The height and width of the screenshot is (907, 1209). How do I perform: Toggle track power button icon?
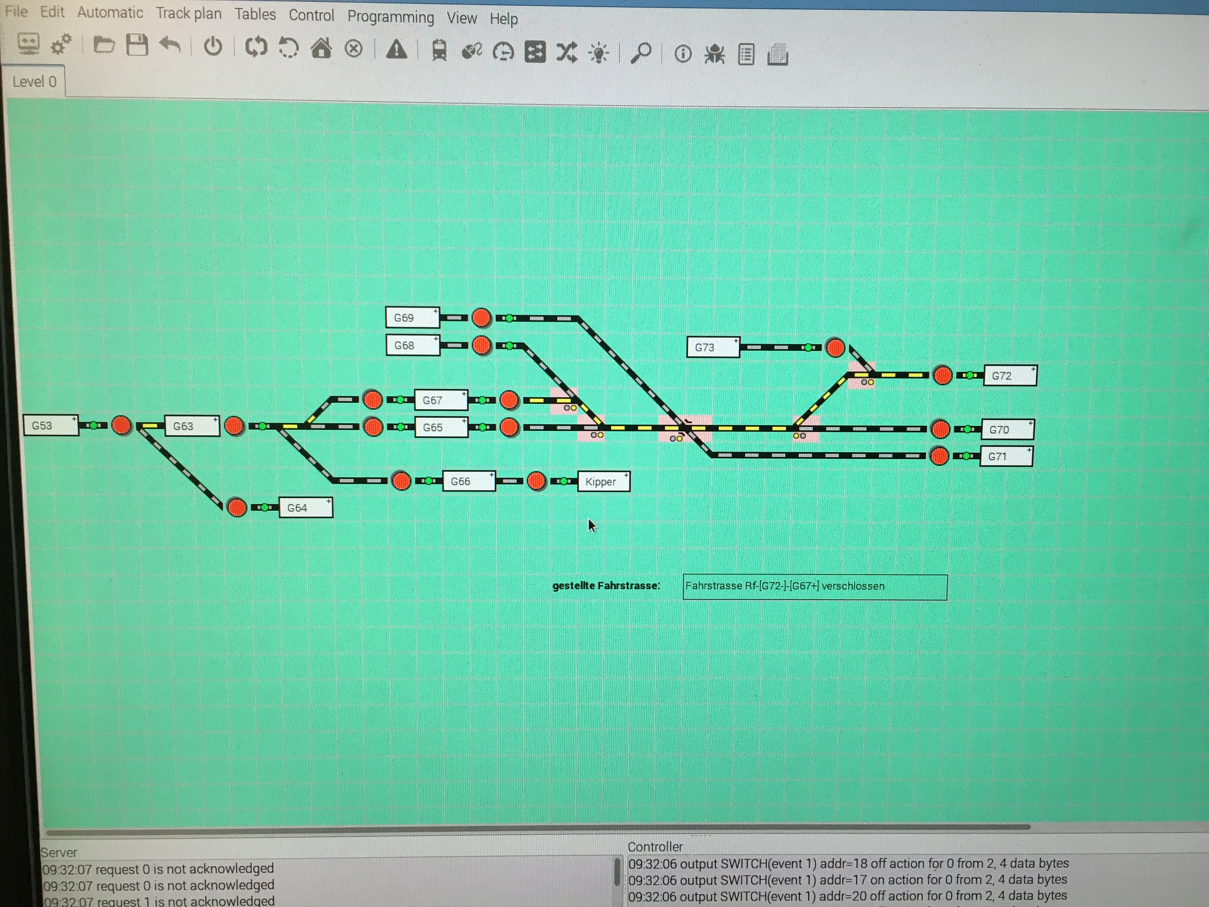[213, 46]
